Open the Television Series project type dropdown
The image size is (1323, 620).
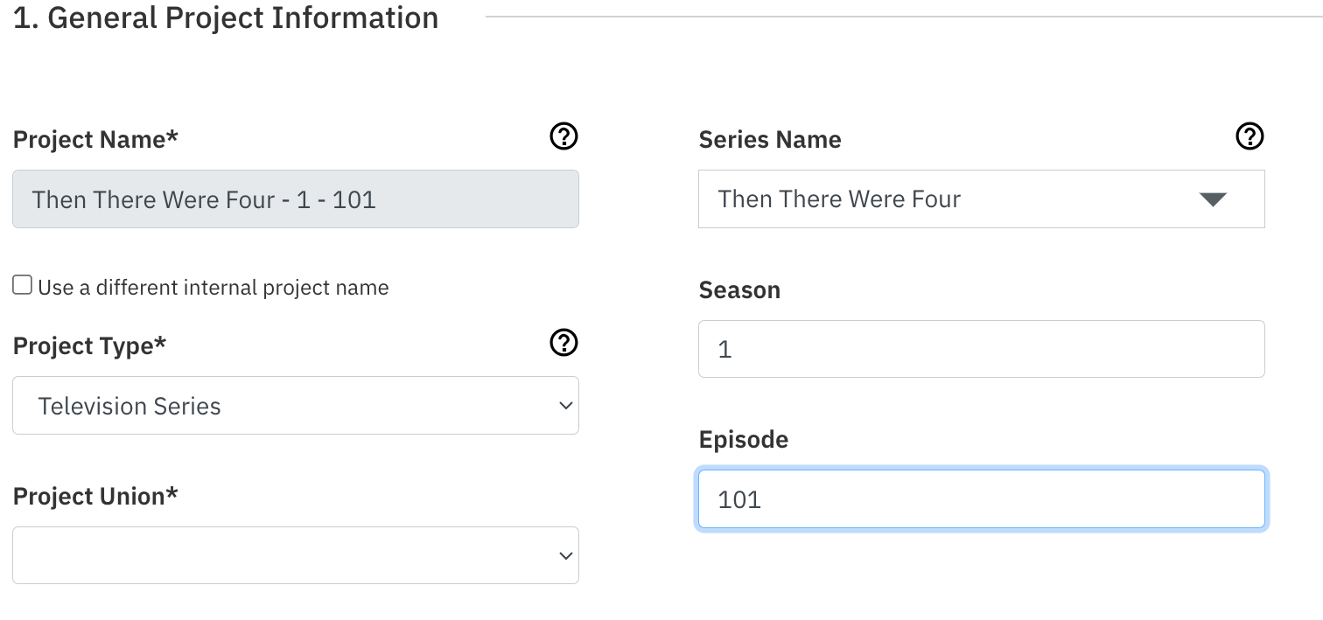[x=295, y=406]
